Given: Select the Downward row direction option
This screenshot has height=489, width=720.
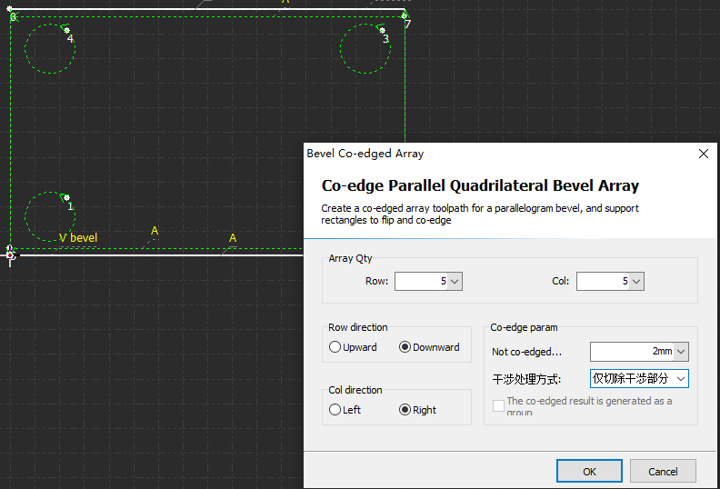Looking at the screenshot, I should point(405,347).
